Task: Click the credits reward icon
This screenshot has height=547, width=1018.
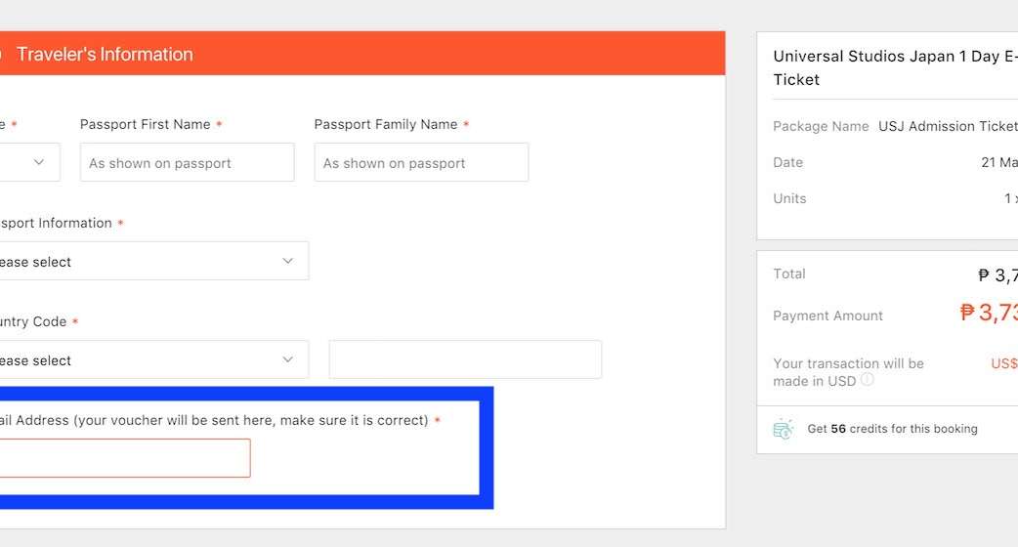Action: (x=783, y=429)
